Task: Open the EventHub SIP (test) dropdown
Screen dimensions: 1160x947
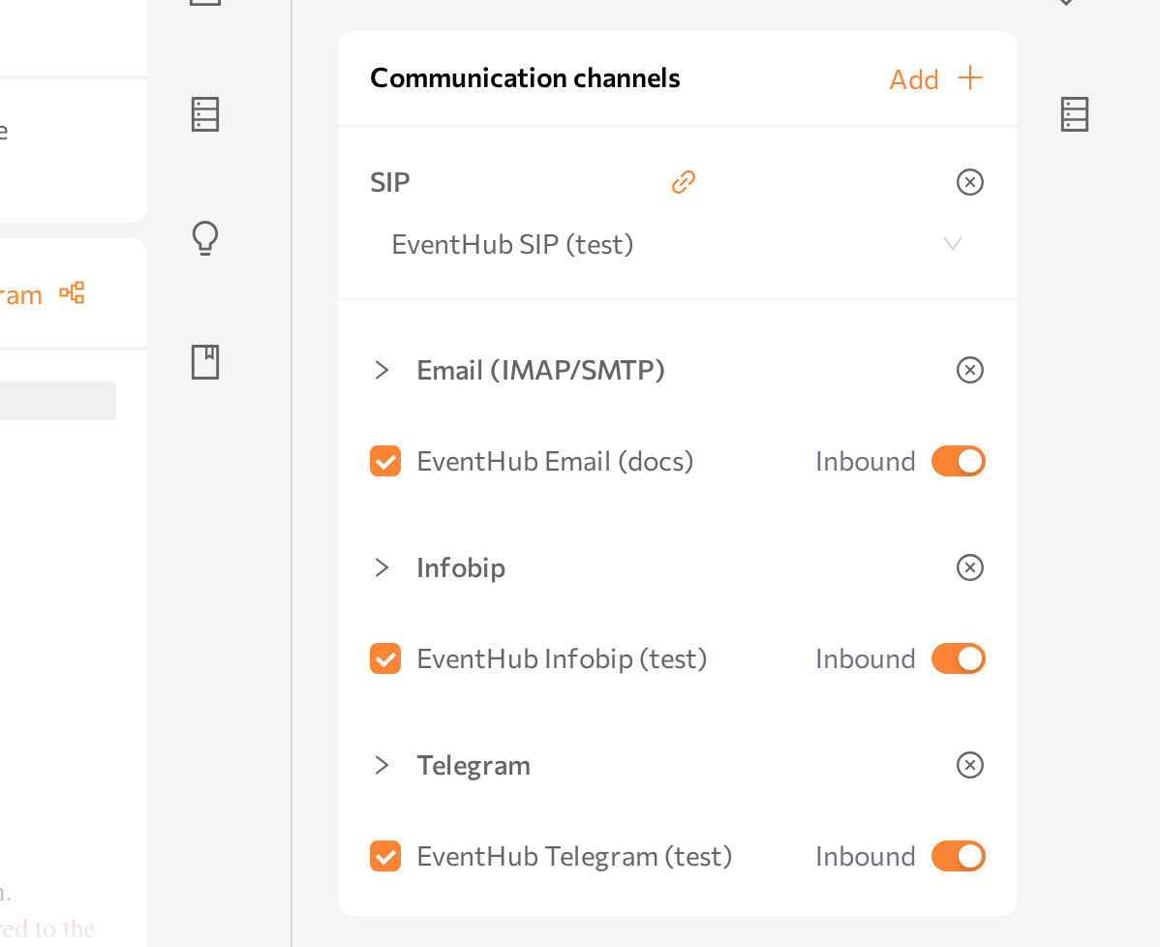Action: click(677, 244)
